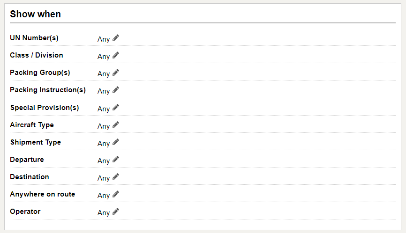
Task: Edit Operator with the pencil icon
Action: click(116, 211)
